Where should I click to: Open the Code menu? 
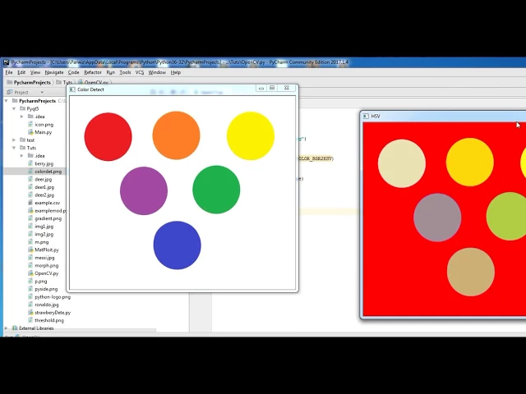click(x=73, y=72)
